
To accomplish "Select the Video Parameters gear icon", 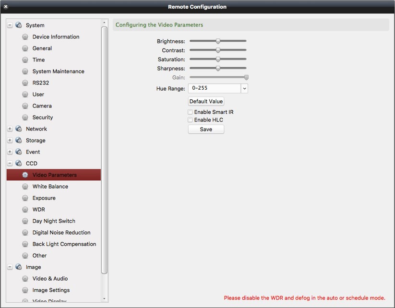I will click(x=25, y=175).
